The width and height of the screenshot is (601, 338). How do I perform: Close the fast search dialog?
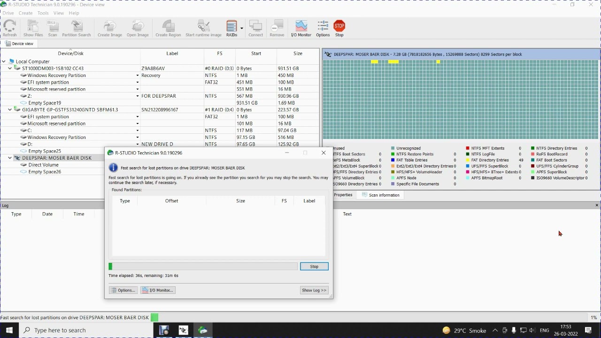pyautogui.click(x=324, y=153)
